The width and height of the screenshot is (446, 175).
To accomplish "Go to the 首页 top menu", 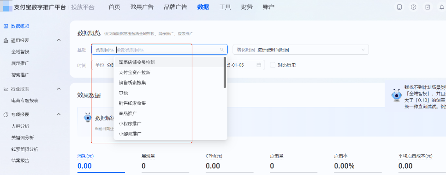I will pos(114,7).
